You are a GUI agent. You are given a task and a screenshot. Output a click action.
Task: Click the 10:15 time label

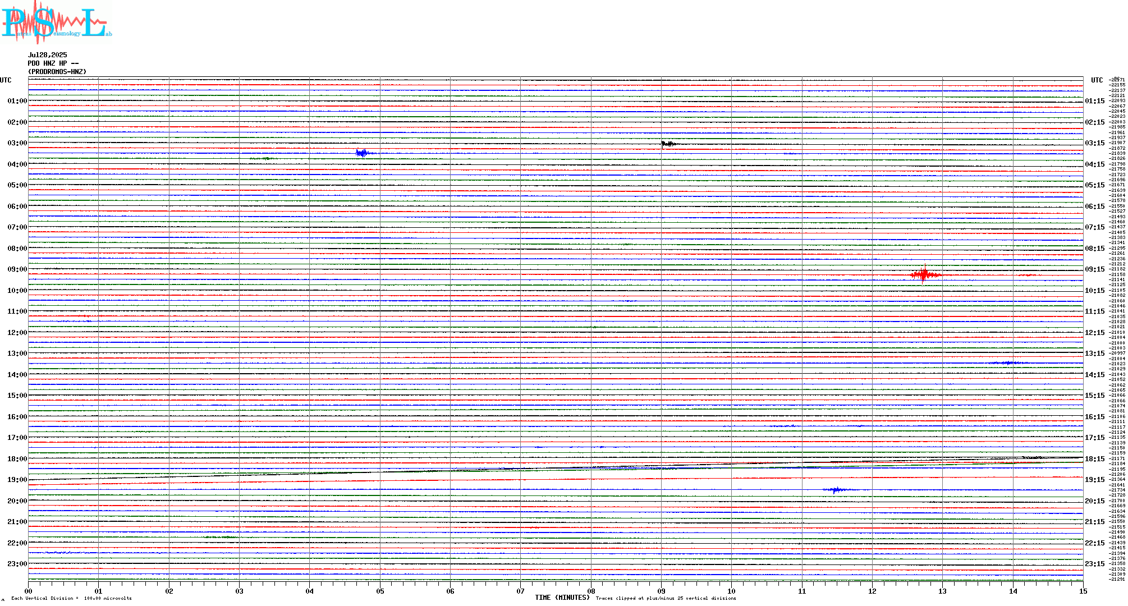(1094, 291)
